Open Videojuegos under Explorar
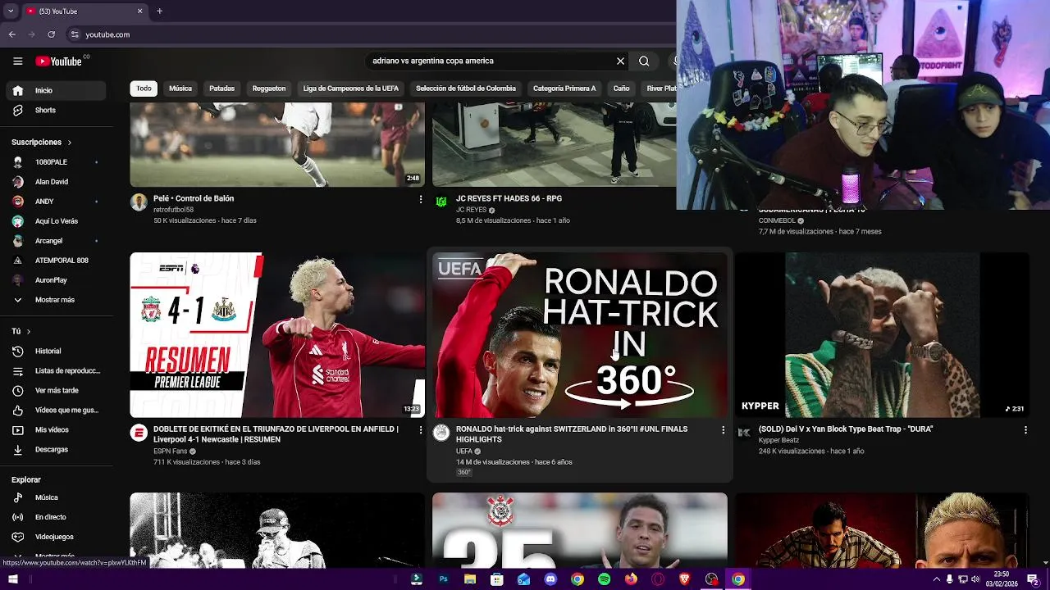Screen dimensions: 1050x590 coord(57,537)
